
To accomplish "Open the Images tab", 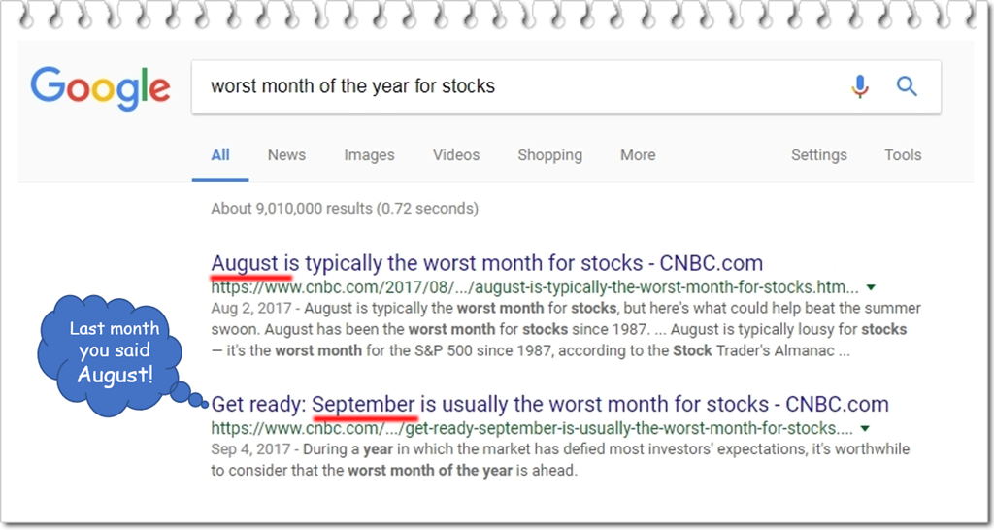I will tap(369, 155).
